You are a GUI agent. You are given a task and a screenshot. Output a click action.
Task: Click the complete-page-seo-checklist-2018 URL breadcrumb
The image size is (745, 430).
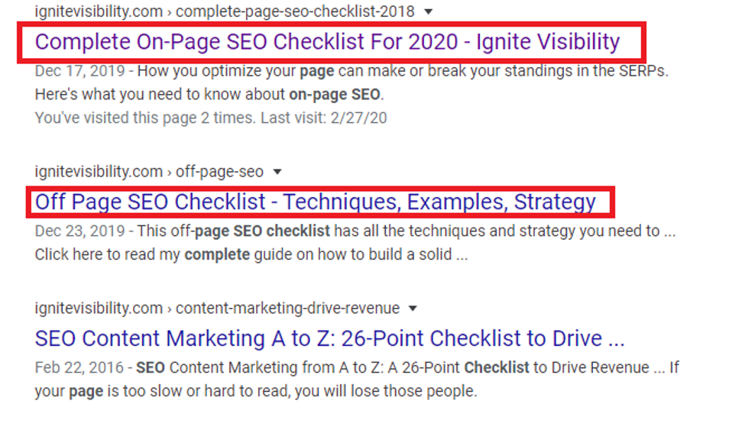tap(295, 12)
